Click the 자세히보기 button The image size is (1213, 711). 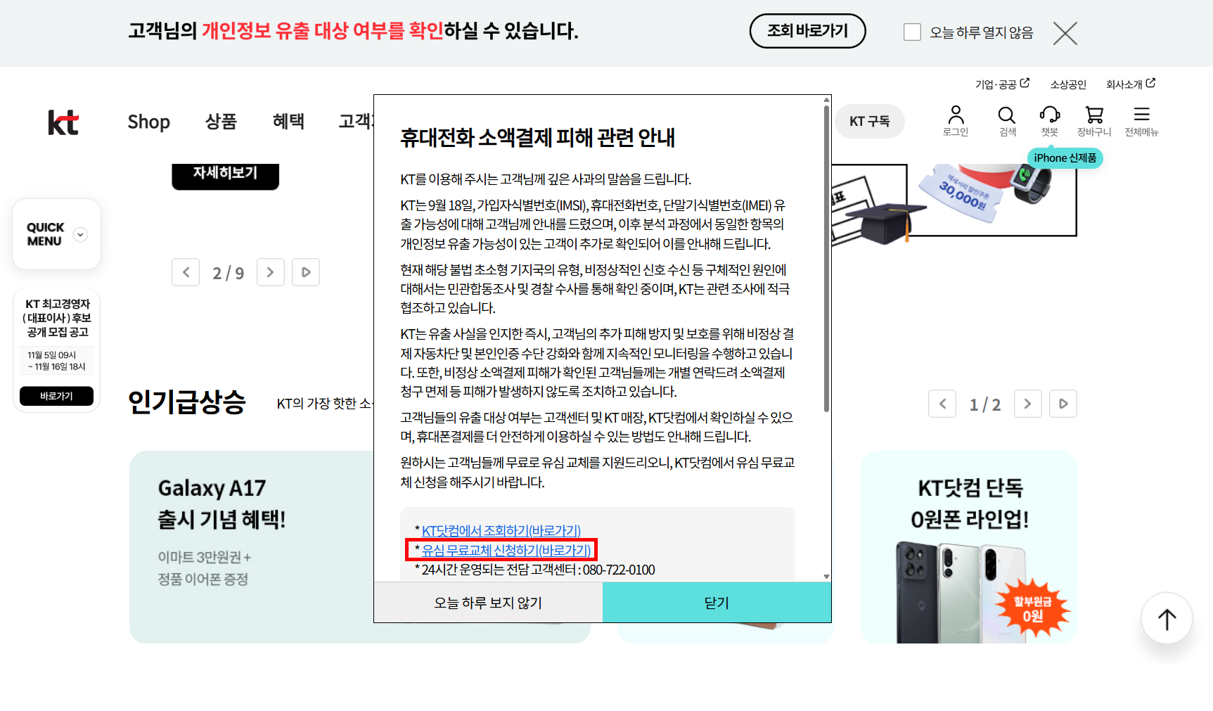coord(225,176)
